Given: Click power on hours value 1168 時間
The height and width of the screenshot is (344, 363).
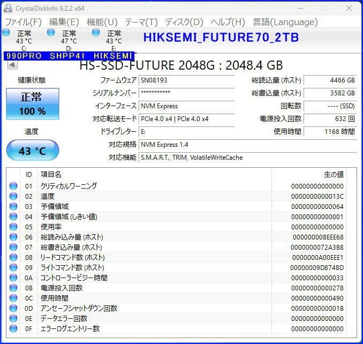Looking at the screenshot, I should click(x=330, y=132).
